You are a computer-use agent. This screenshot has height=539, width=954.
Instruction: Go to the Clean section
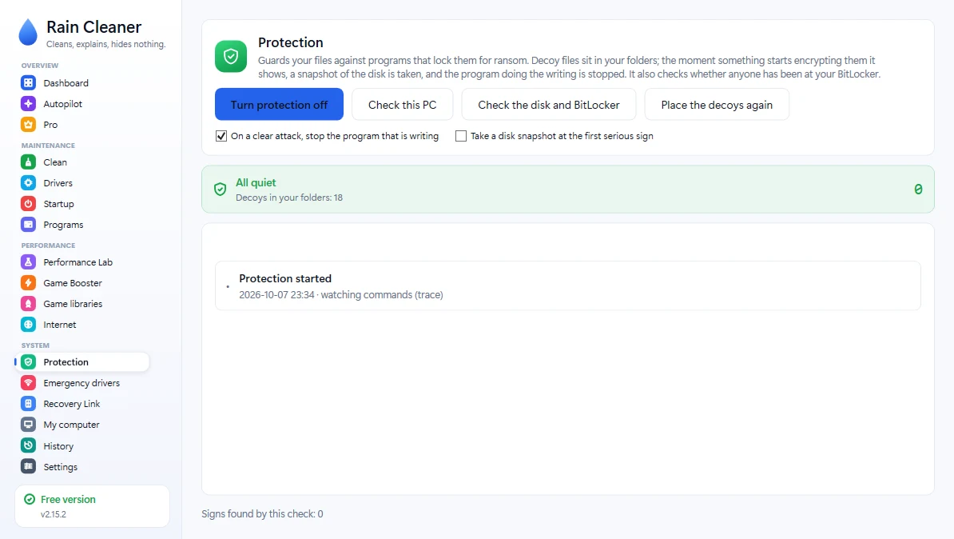click(x=81, y=162)
